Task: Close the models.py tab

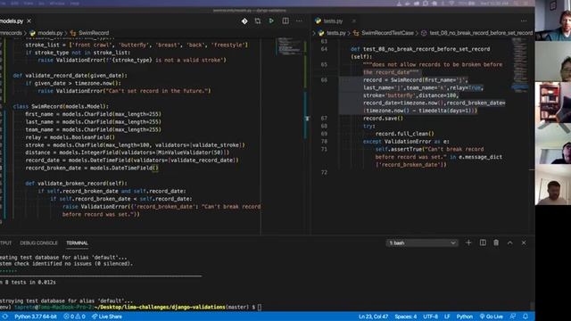Action: (x=29, y=21)
